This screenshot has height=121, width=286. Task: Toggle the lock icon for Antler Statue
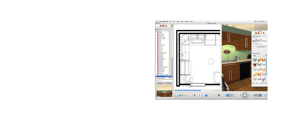coord(171,45)
